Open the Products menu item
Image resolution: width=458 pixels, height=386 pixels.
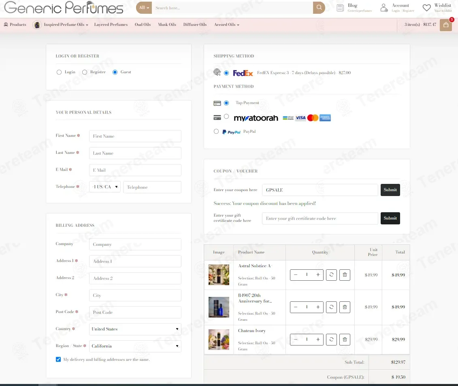point(15,25)
